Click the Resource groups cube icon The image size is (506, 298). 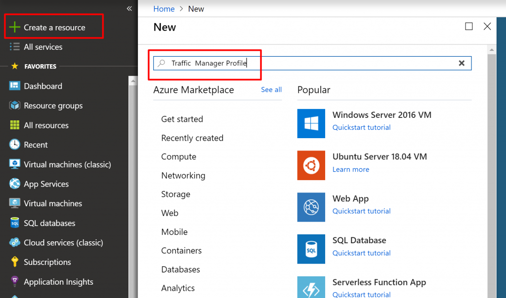14,106
